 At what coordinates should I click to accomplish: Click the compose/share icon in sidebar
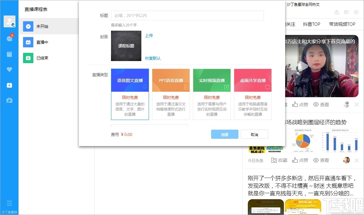tap(9, 100)
